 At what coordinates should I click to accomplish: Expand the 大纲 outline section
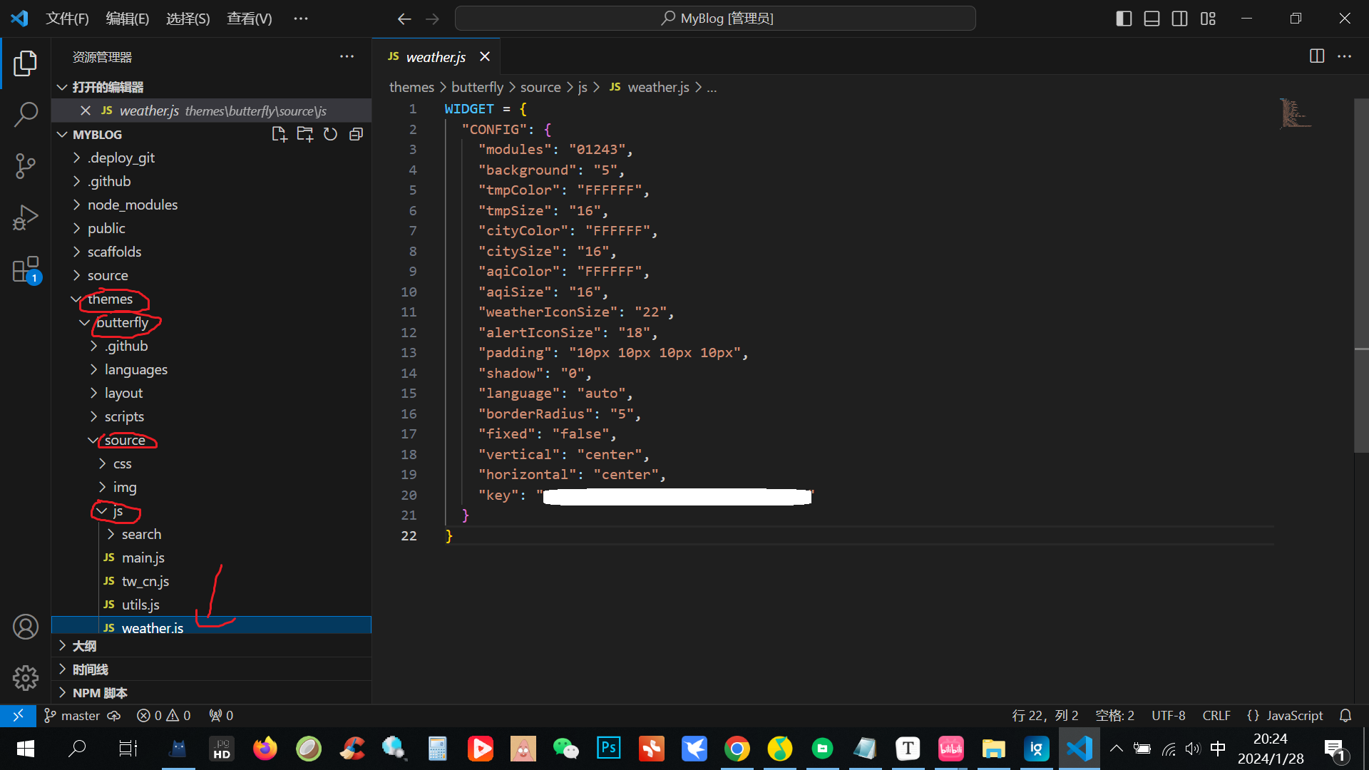pyautogui.click(x=84, y=646)
